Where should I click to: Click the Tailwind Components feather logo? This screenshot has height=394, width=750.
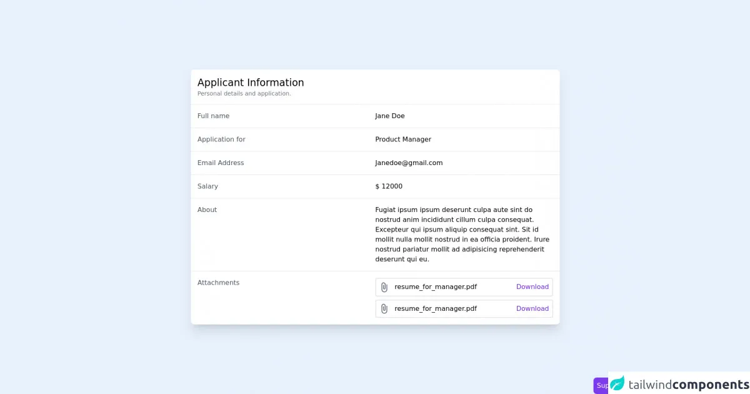pyautogui.click(x=617, y=384)
